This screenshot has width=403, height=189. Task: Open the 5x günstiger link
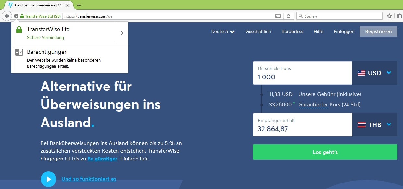click(x=103, y=159)
